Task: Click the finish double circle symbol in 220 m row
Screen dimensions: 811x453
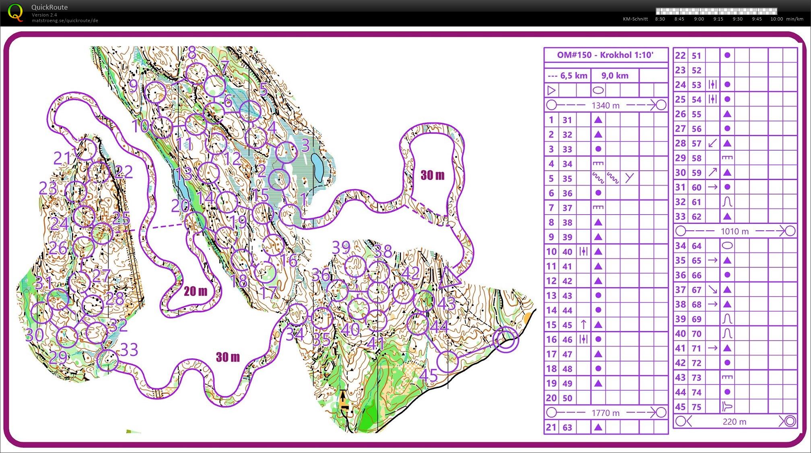Action: pyautogui.click(x=790, y=422)
